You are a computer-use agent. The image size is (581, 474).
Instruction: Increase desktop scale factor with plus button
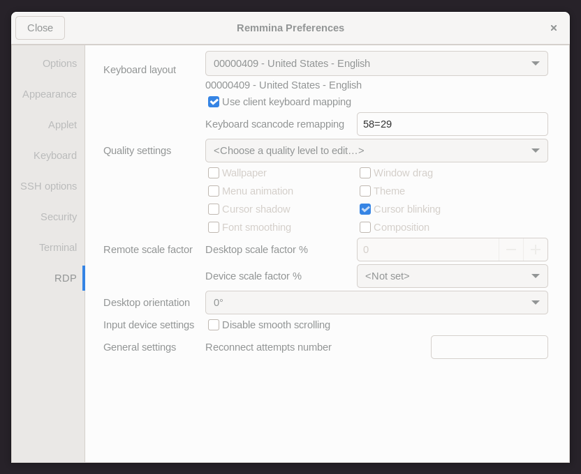pyautogui.click(x=536, y=250)
